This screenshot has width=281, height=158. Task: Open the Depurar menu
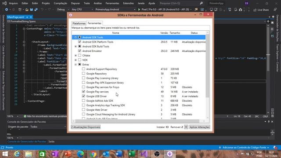76,3
